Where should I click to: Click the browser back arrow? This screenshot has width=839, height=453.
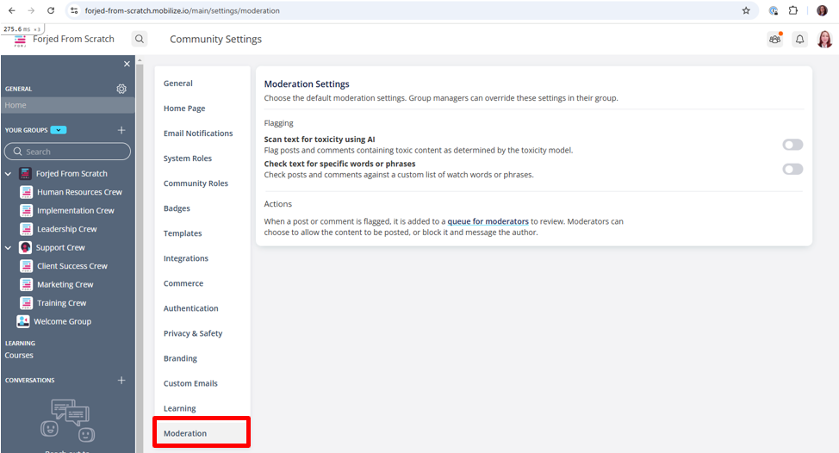(12, 10)
